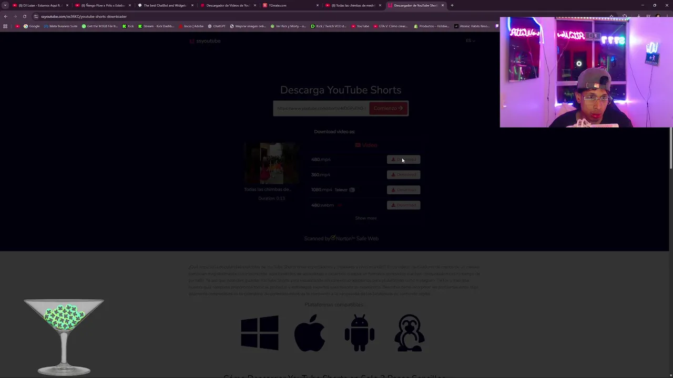
Task: Click the ssyoutube site logo
Action: click(x=205, y=41)
